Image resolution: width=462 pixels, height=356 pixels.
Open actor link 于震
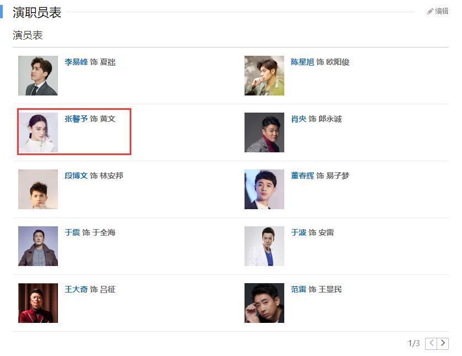coord(72,233)
